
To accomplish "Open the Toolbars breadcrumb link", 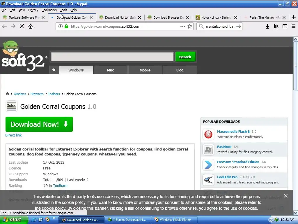I will (54, 94).
